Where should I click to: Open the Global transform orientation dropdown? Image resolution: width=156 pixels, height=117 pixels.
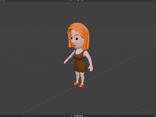click(71, 1)
